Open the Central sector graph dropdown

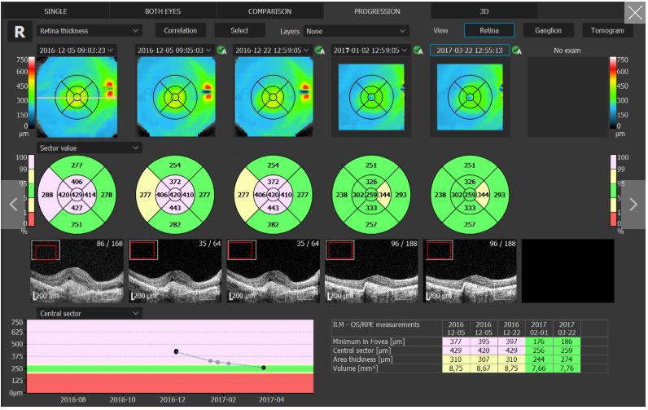89,312
